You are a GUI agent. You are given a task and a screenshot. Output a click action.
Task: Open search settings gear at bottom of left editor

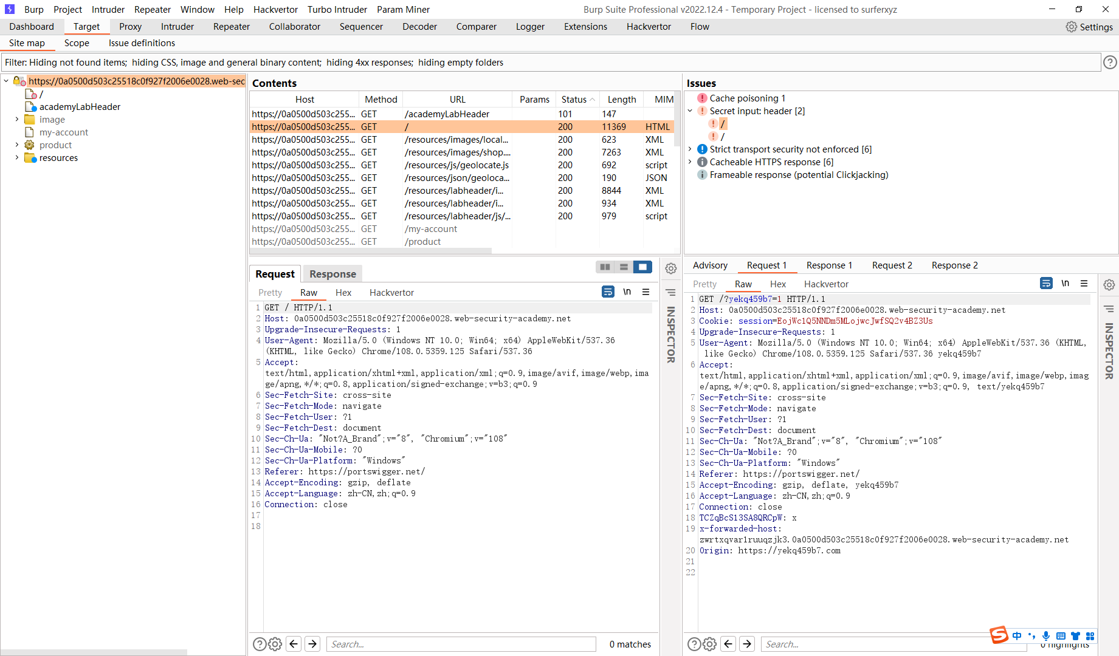[x=275, y=644]
